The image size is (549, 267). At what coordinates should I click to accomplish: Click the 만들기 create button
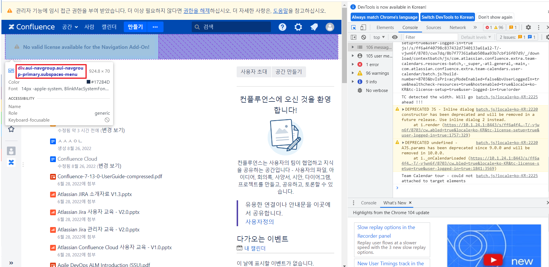point(135,27)
